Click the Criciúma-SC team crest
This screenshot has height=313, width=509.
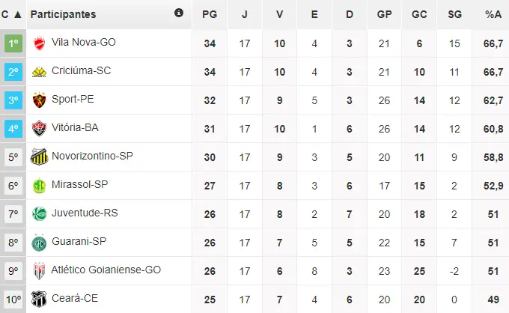pos(39,71)
